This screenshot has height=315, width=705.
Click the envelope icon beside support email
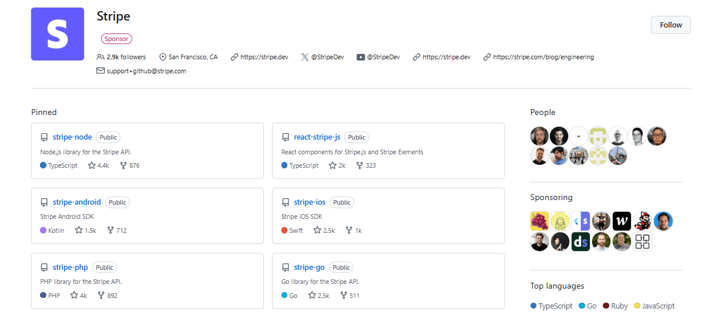(x=100, y=71)
